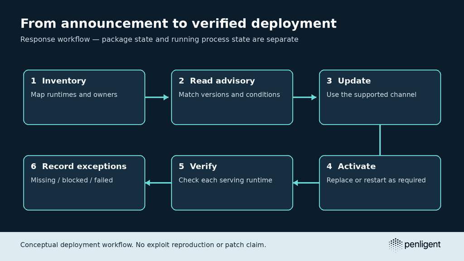Image resolution: width=464 pixels, height=261 pixels.
Task: Select the title "From announcement to verified deployment"
Action: 179,24
